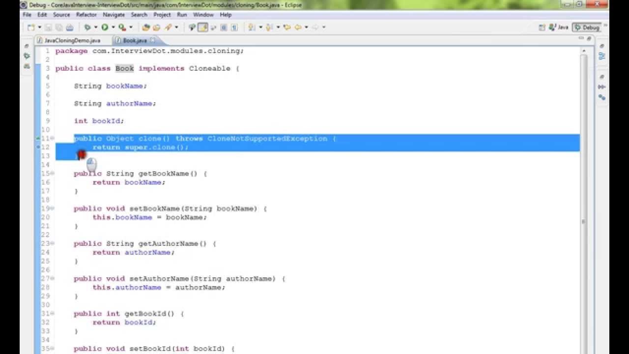This screenshot has height=354, width=629.
Task: Select the Book.java editor tab
Action: 134,40
